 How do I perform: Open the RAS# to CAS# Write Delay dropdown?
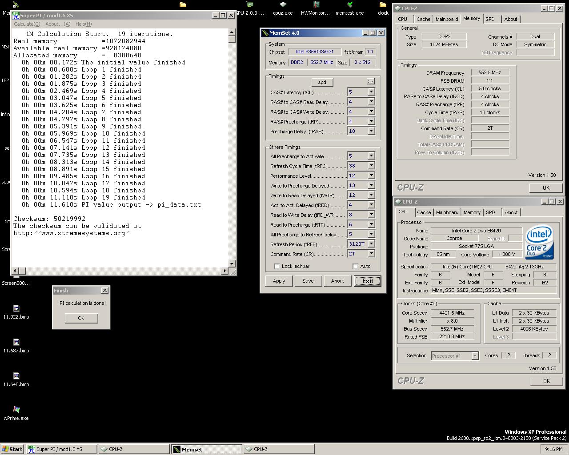(x=371, y=112)
